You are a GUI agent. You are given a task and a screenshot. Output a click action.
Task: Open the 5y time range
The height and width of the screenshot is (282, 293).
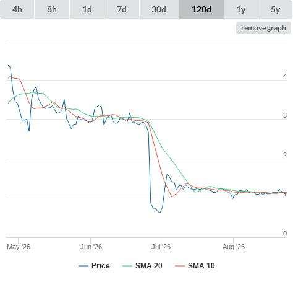pos(275,9)
